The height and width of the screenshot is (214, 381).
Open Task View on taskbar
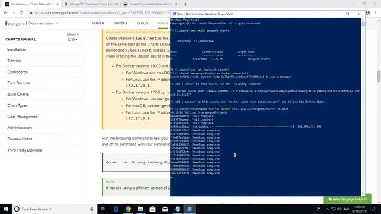point(103,209)
